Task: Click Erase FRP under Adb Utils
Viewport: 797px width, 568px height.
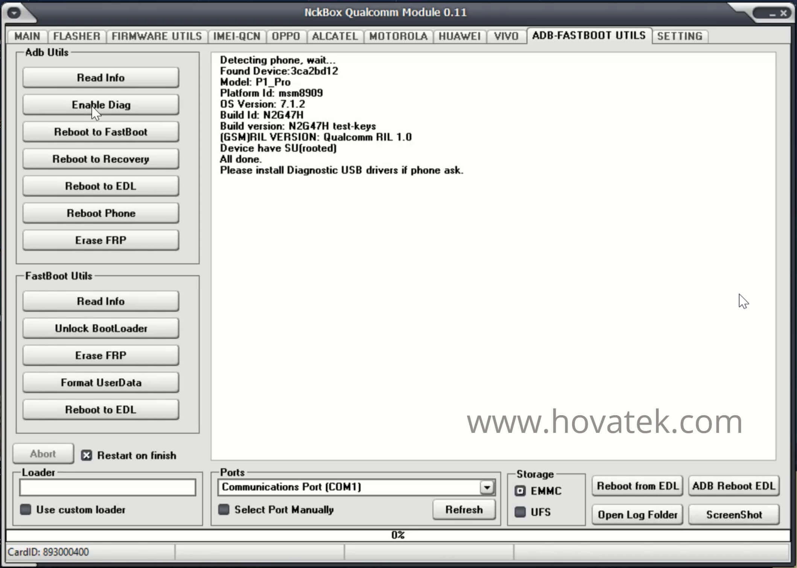Action: coord(101,240)
